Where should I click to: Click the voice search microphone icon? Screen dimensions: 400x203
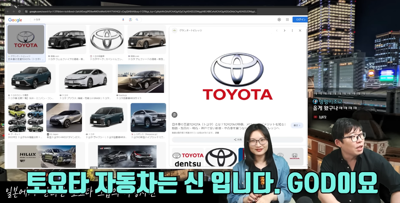click(123, 20)
